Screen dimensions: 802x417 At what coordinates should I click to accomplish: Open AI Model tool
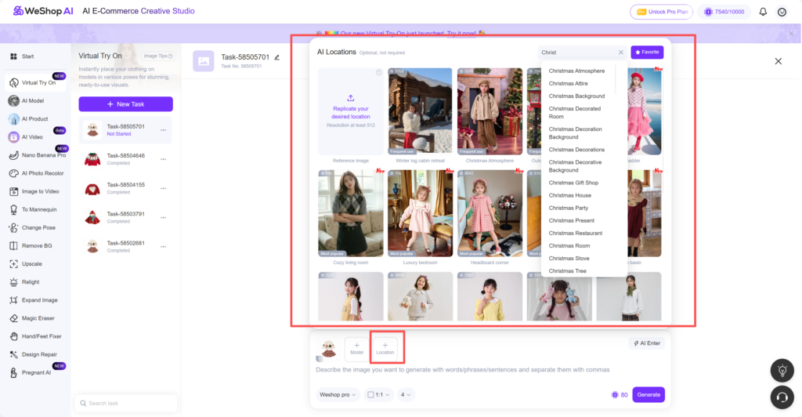pyautogui.click(x=27, y=101)
